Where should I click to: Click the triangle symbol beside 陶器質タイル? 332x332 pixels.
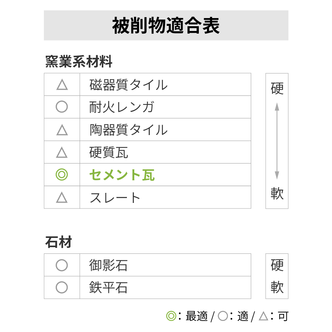[62, 130]
